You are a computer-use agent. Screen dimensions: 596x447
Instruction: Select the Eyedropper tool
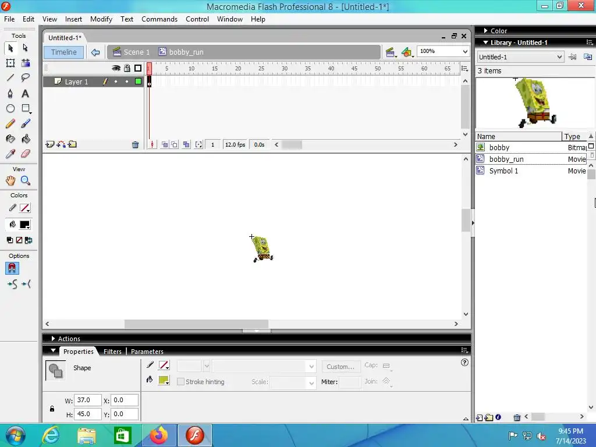point(10,154)
